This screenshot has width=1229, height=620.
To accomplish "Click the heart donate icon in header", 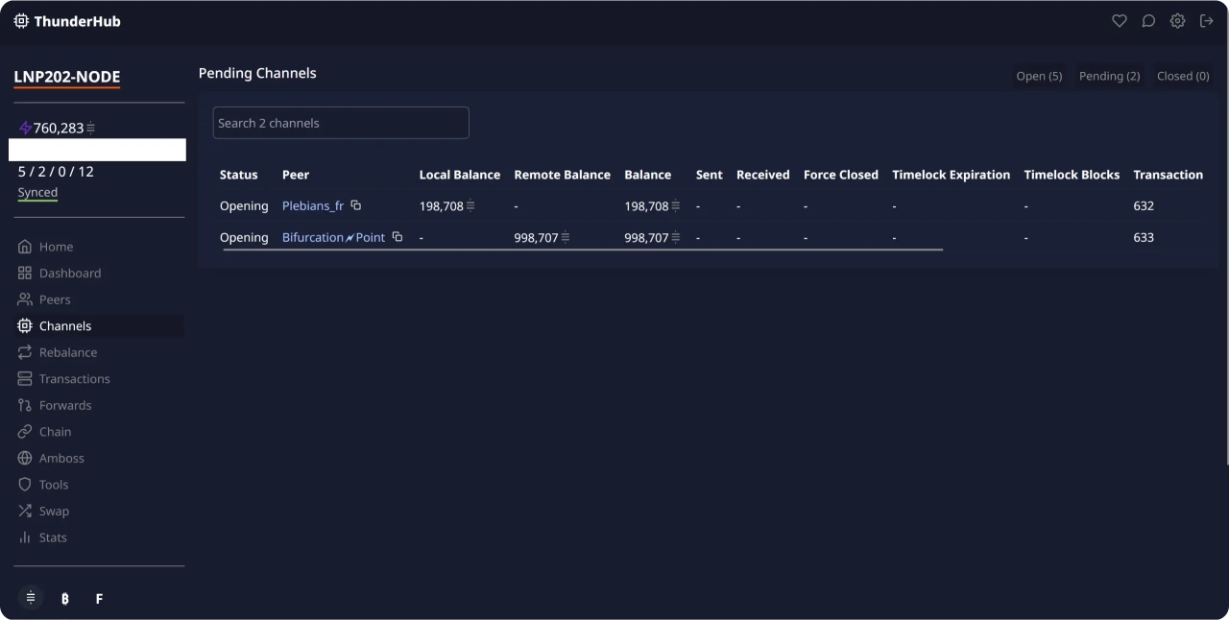I will [1119, 21].
